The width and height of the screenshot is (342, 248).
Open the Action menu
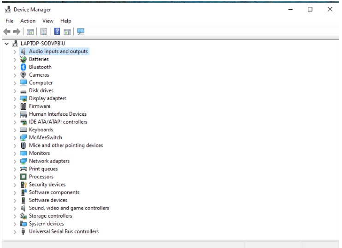tap(28, 21)
